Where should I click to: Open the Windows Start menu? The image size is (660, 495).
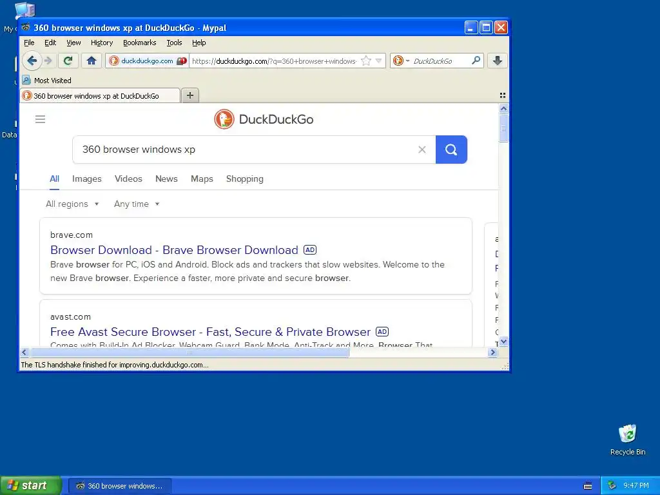[x=30, y=486]
